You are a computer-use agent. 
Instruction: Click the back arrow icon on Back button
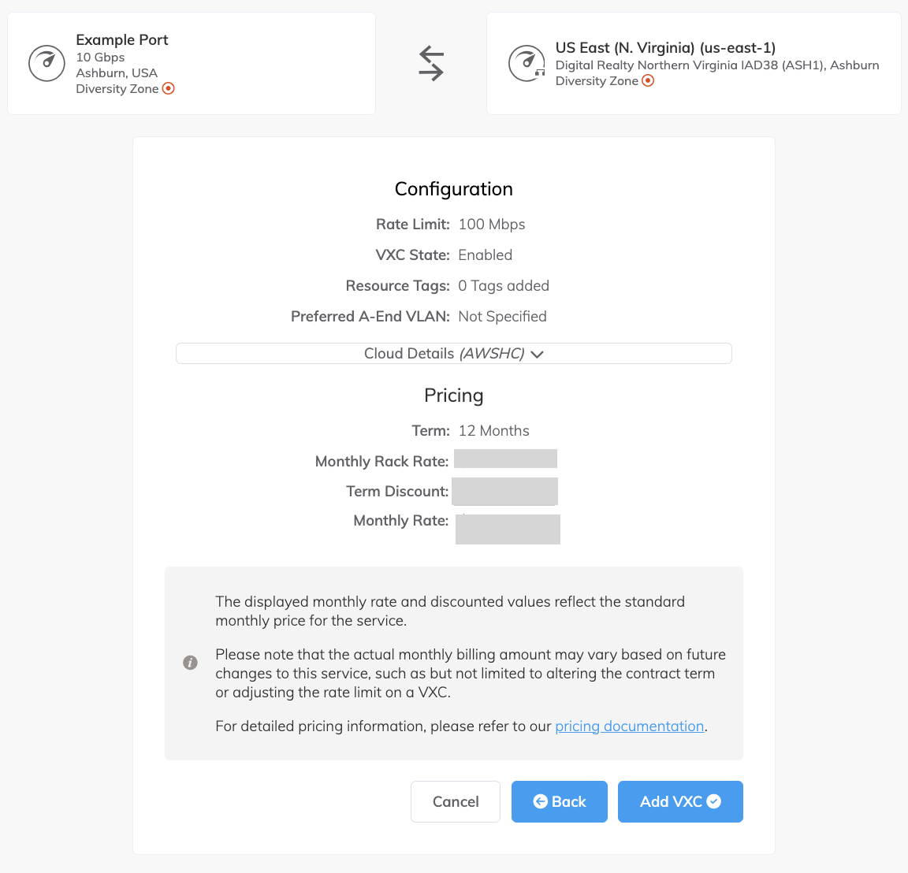541,801
